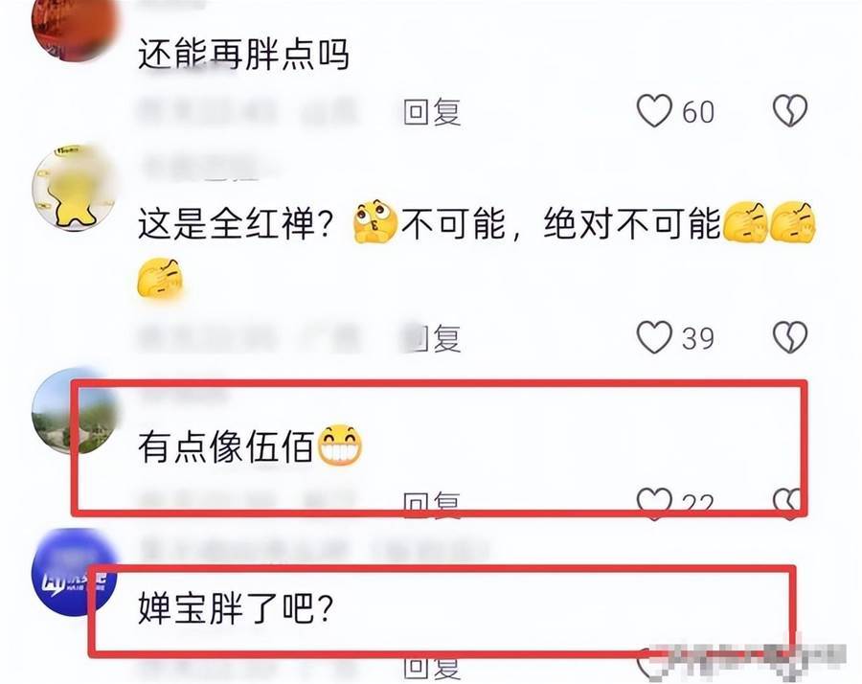
Task: Select the '有点像伍佰' comment text
Action: [225, 445]
